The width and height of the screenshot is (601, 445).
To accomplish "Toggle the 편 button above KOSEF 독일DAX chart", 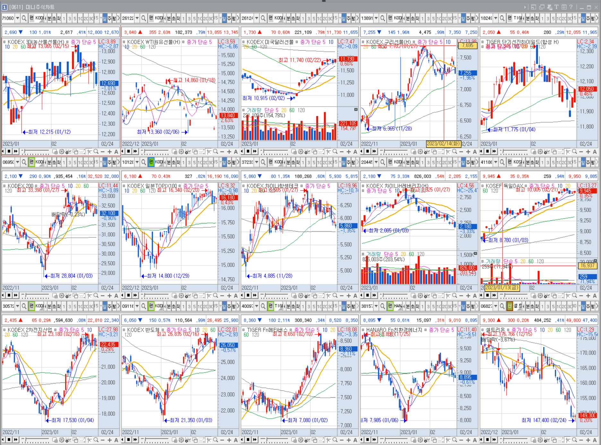I will (x=510, y=162).
